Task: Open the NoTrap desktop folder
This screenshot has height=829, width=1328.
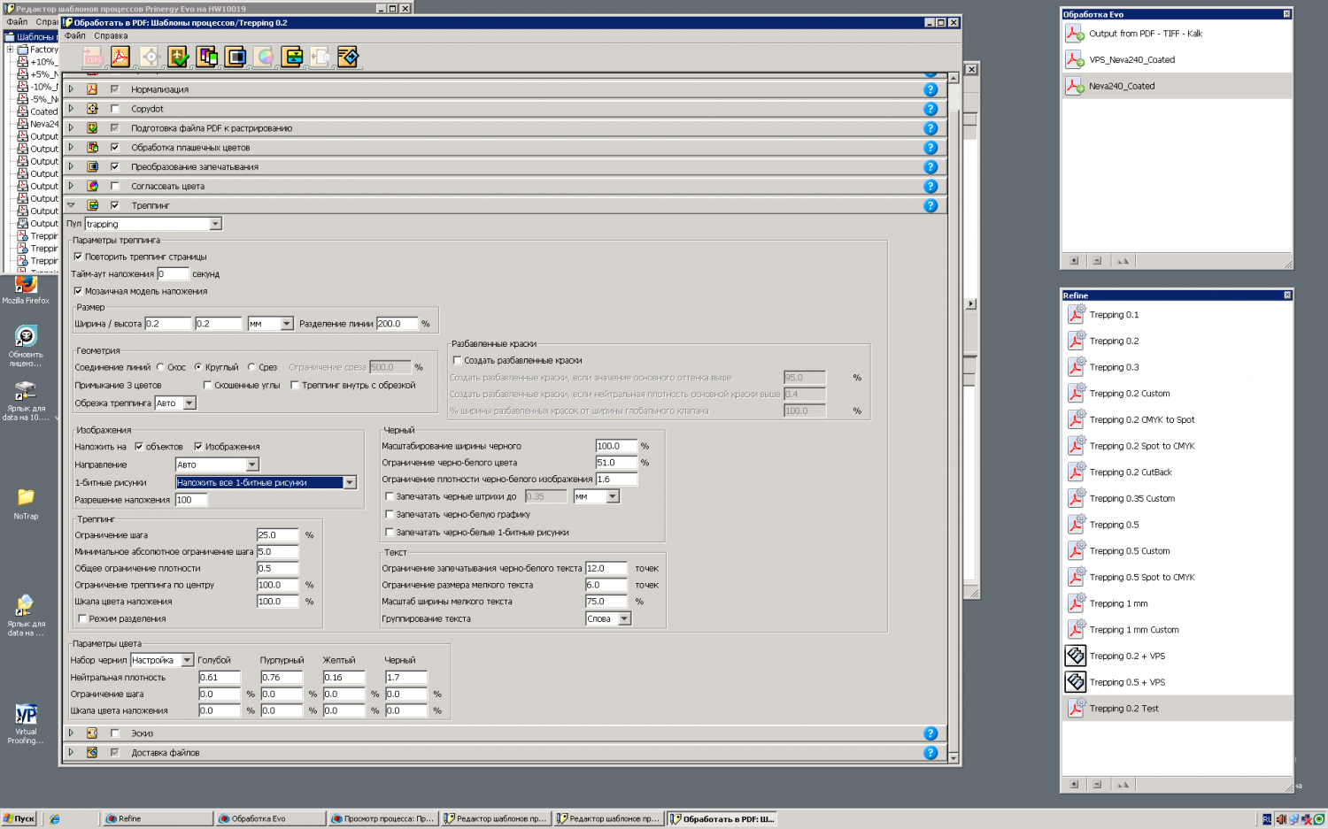Action: tap(26, 503)
